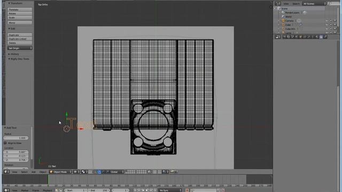Image resolution: width=342 pixels, height=192 pixels.
Task: Click the Delete button in Edit panel
Action: pos(20,43)
